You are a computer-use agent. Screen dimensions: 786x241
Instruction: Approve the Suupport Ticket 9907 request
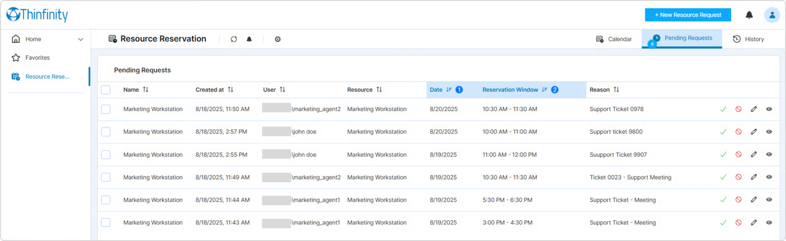pyautogui.click(x=723, y=155)
